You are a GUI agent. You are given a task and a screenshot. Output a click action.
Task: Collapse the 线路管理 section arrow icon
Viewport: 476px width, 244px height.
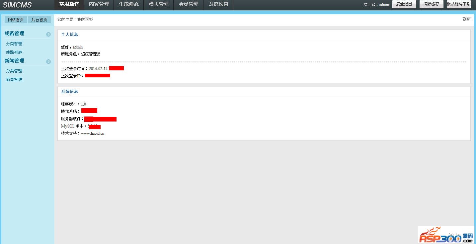pos(48,34)
